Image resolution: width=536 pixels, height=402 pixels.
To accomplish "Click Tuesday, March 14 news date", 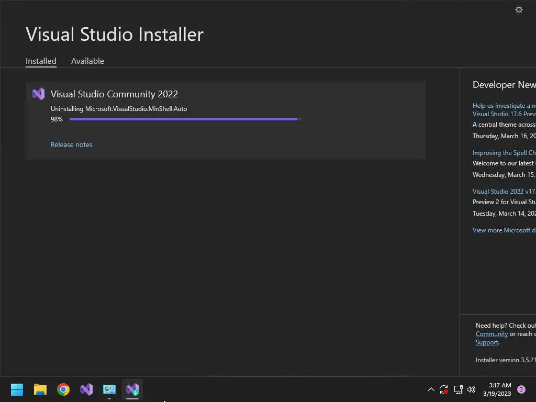I will [x=504, y=214].
